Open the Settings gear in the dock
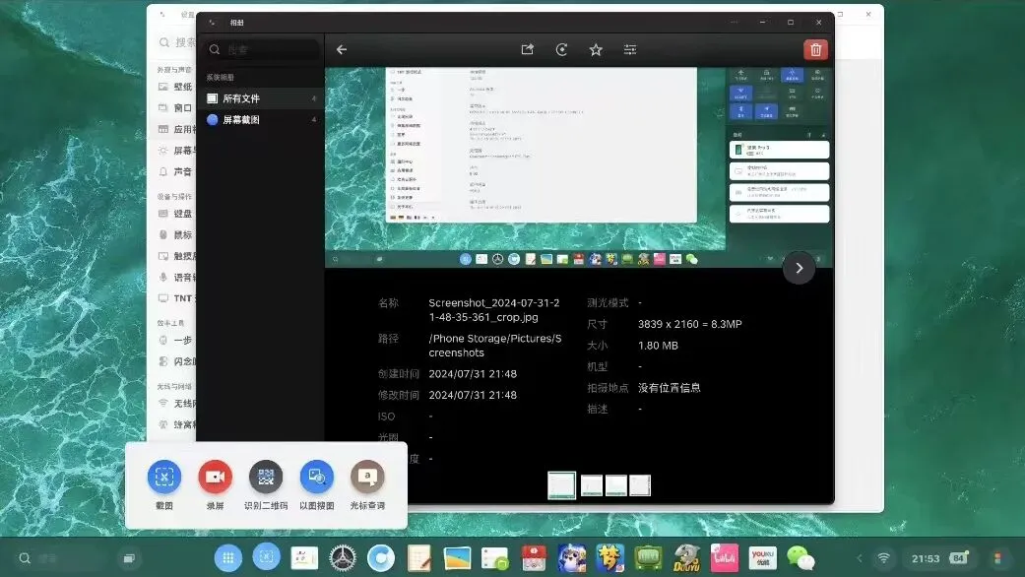Viewport: 1025px width, 577px height. pyautogui.click(x=343, y=558)
